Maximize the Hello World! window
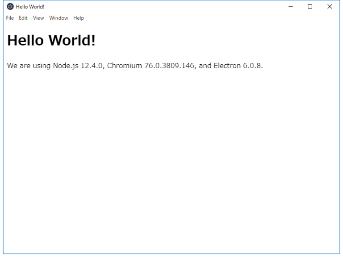This screenshot has width=343, height=257. tap(310, 7)
